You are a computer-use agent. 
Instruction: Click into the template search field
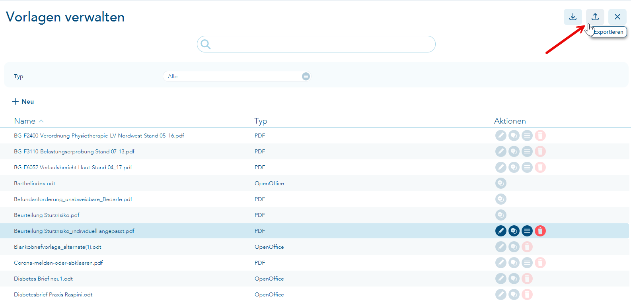click(x=316, y=44)
